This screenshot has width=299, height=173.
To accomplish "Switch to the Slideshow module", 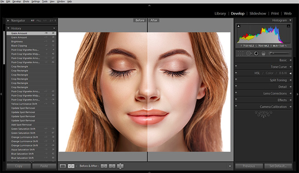I will (258, 13).
